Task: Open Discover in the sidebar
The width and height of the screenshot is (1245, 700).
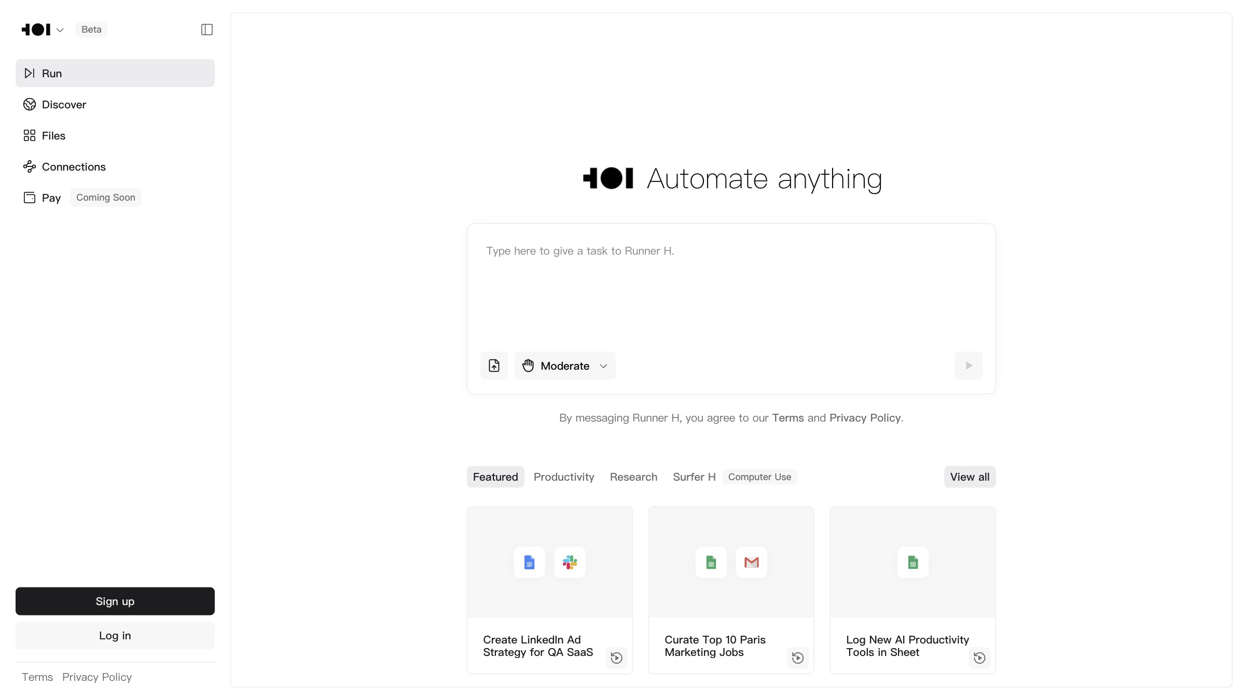Action: point(64,105)
